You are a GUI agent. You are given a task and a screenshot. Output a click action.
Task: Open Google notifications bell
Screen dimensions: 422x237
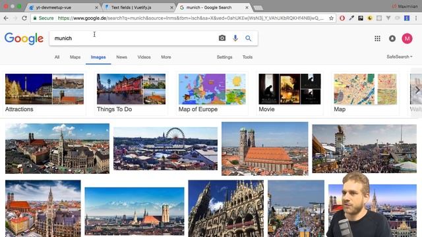tap(392, 38)
